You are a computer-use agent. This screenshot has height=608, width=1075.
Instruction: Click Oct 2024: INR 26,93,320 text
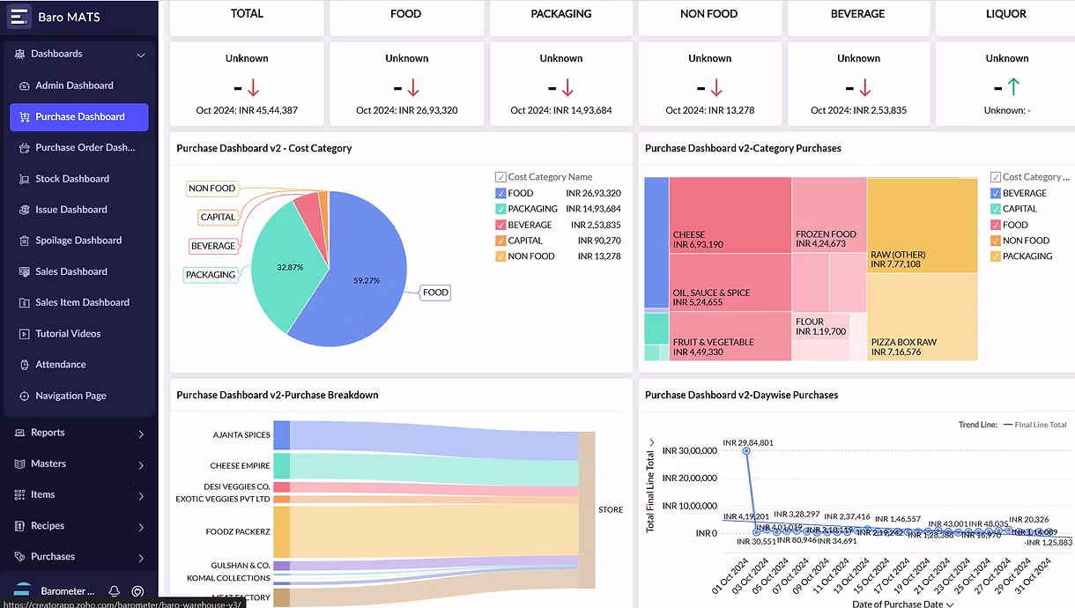coord(407,111)
